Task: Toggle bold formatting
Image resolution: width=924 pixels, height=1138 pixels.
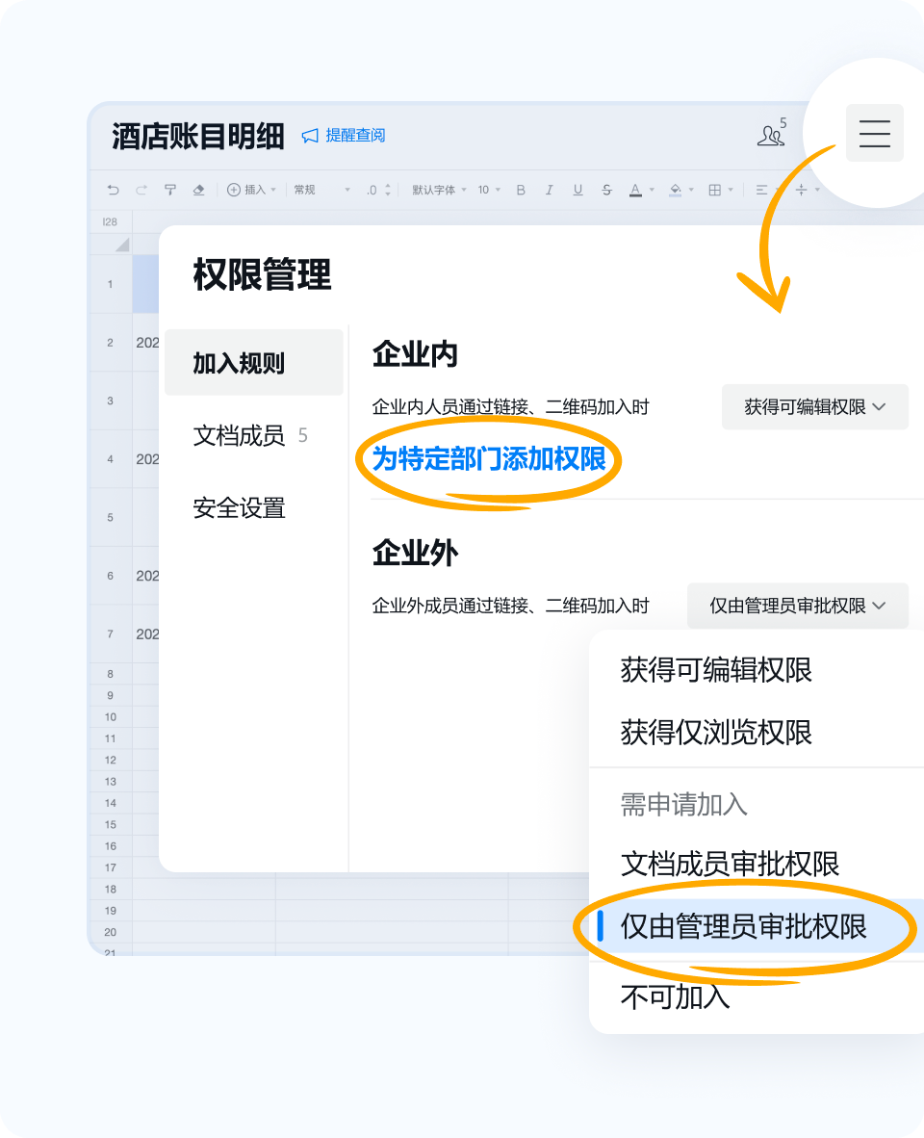Action: (x=521, y=190)
